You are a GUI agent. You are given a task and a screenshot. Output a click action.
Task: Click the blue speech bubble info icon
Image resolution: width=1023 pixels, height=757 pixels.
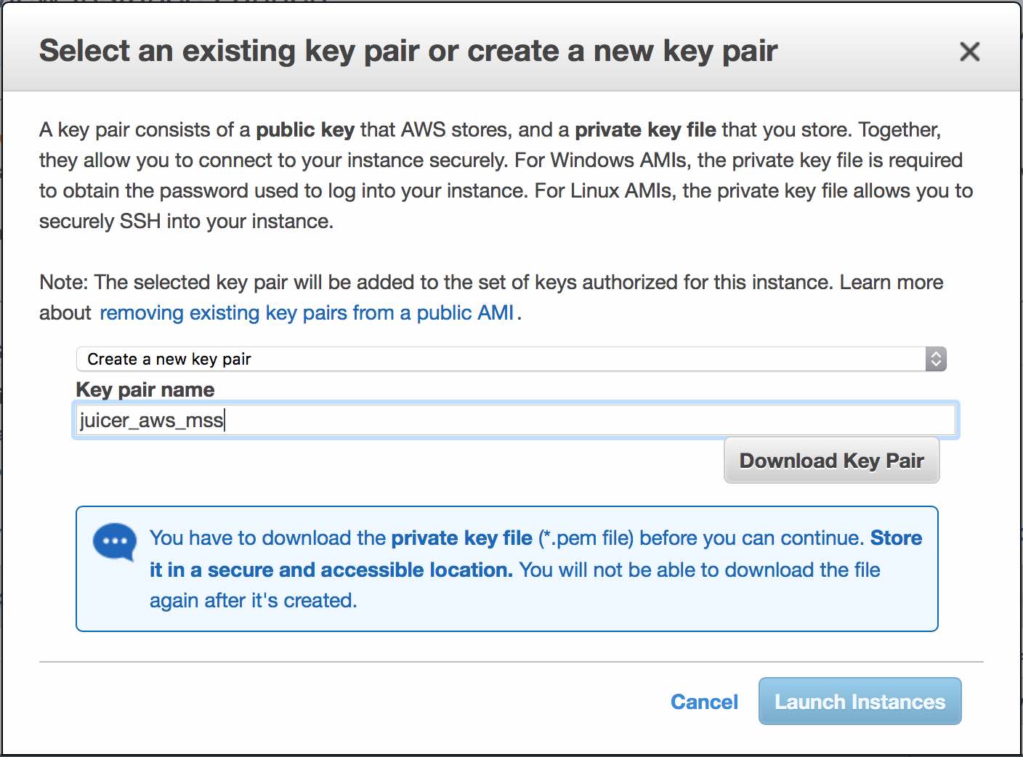(x=115, y=542)
